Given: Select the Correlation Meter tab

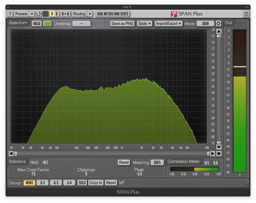Looking at the screenshot, I should 184,161.
